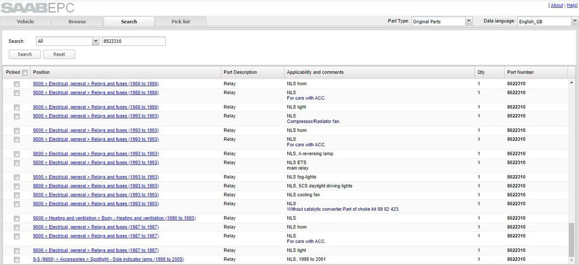Switch to the Vehicle tab
The image size is (579, 265).
pyautogui.click(x=25, y=21)
